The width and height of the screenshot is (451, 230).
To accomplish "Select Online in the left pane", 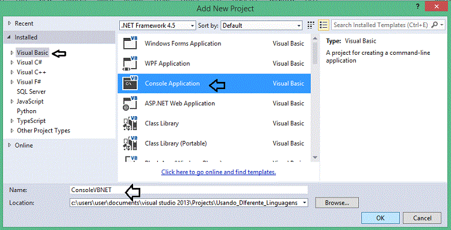I will coord(24,146).
